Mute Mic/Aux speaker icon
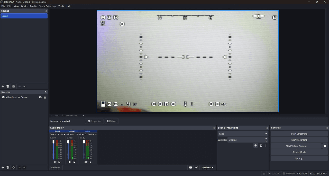Screen dimensions: 329x176 tap(70, 162)
